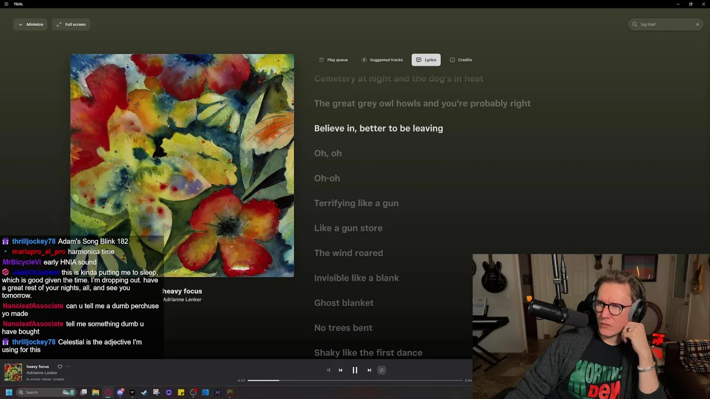Screen dimensions: 710x399
Task: Open the Credits tab
Action: tap(461, 60)
